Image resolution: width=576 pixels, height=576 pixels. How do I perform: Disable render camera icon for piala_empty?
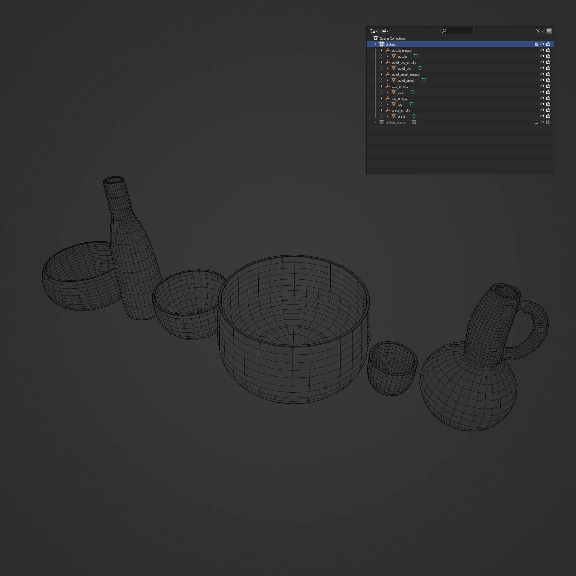[x=548, y=110]
